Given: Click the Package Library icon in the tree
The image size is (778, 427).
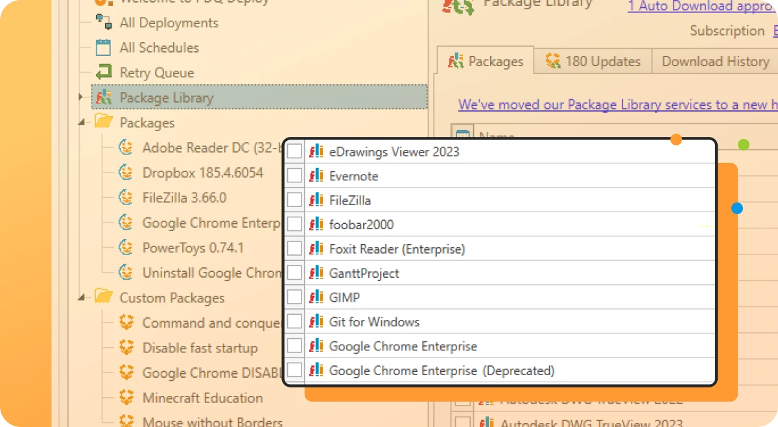Looking at the screenshot, I should click(103, 97).
